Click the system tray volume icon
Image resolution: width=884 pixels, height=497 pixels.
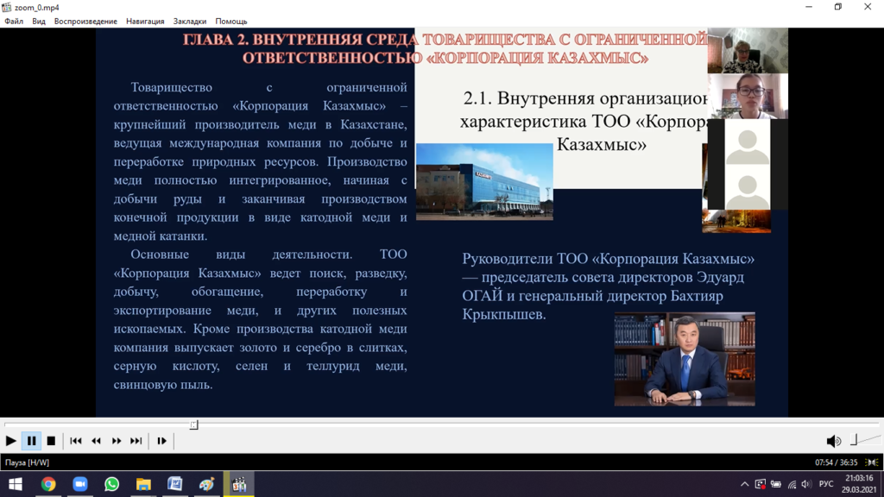807,484
